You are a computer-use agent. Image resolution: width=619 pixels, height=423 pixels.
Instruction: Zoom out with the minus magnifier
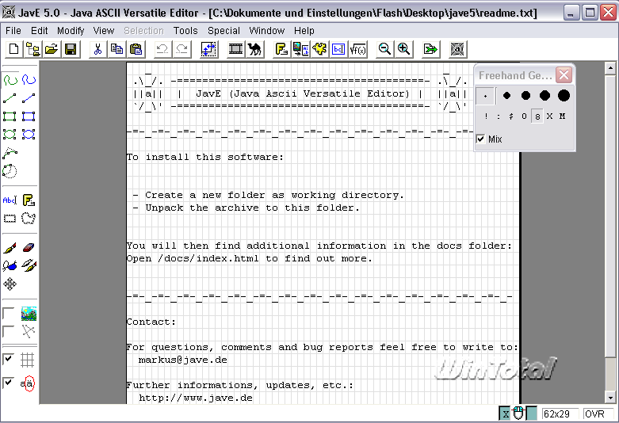384,49
